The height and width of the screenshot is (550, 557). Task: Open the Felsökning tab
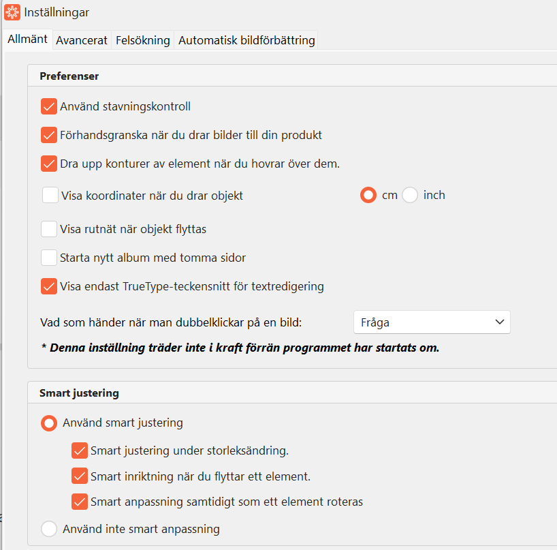pyautogui.click(x=141, y=40)
